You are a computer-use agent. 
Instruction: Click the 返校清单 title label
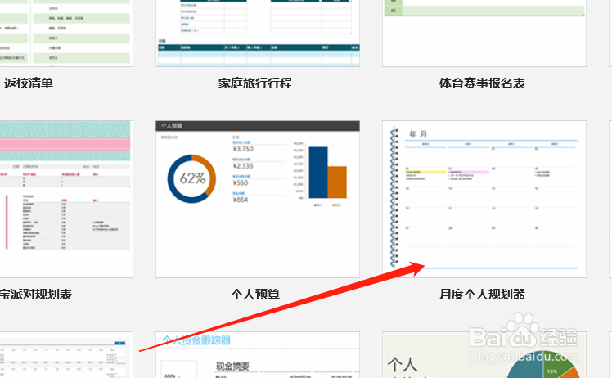[x=29, y=83]
